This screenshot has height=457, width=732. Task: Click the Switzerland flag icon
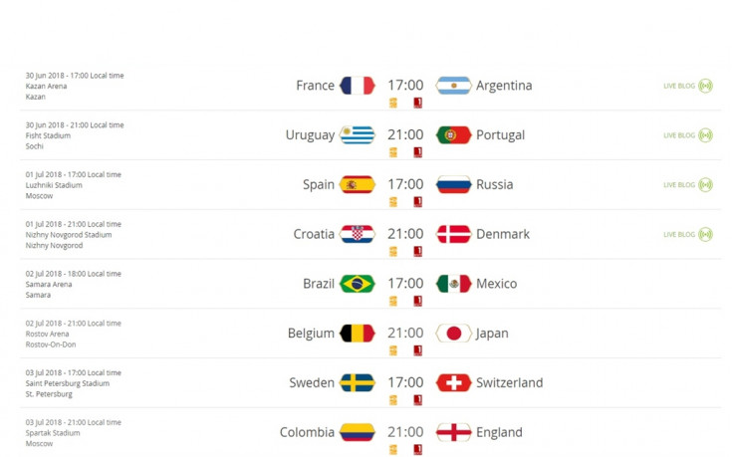pos(453,382)
